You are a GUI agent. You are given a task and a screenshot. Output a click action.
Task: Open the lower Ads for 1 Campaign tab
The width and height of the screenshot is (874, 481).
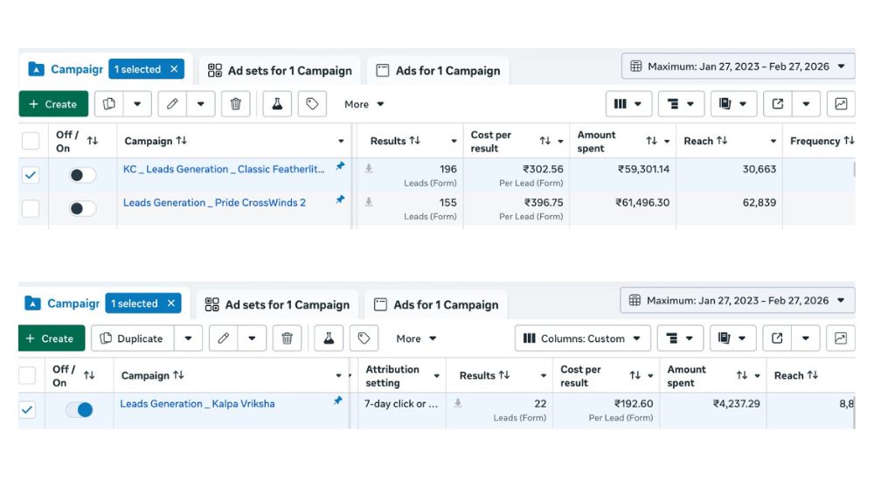(x=436, y=304)
